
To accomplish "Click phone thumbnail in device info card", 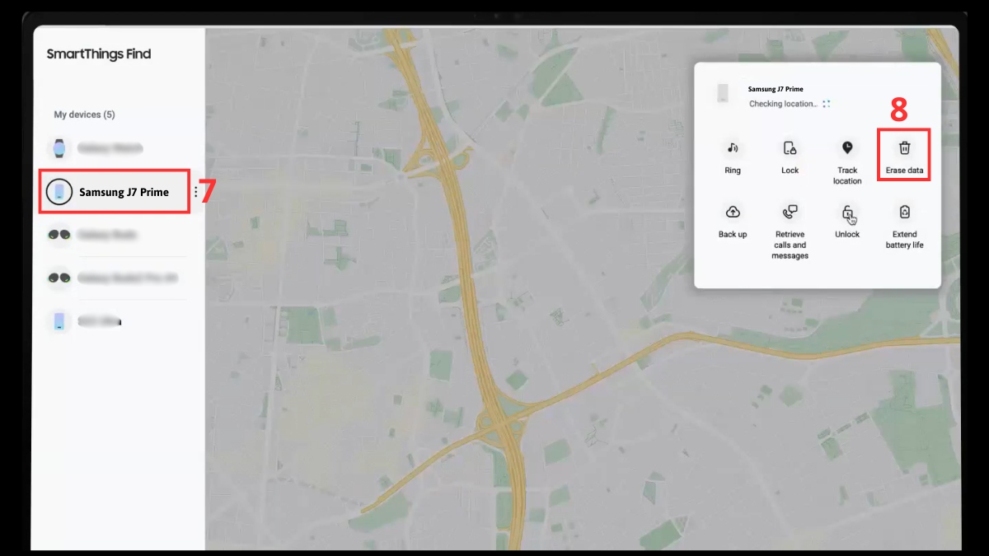I will pos(723,92).
